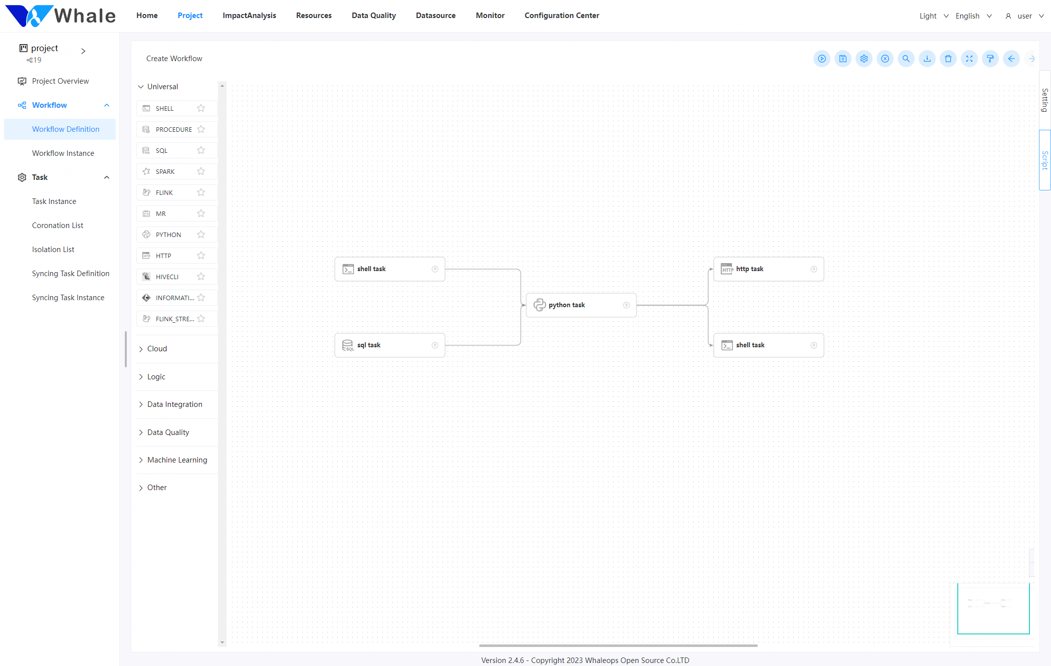Click plus icon on sql task node
The width and height of the screenshot is (1051, 666).
(435, 345)
